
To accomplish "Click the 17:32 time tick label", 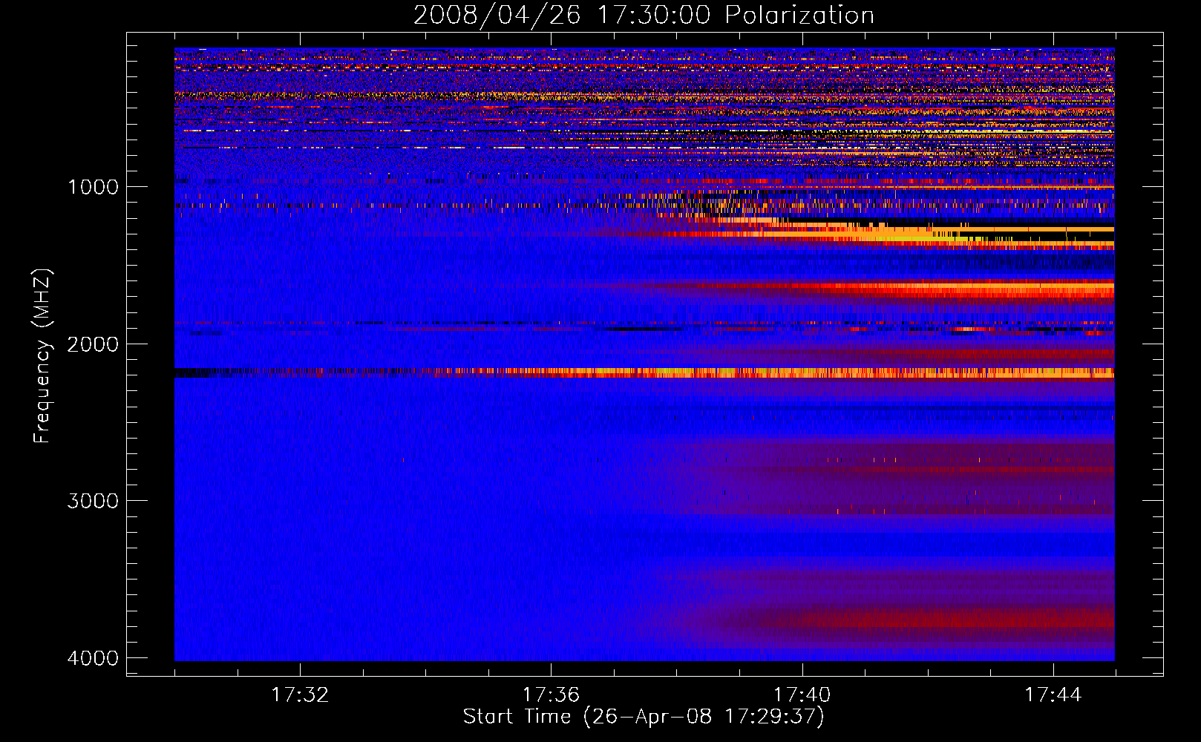I will point(300,695).
